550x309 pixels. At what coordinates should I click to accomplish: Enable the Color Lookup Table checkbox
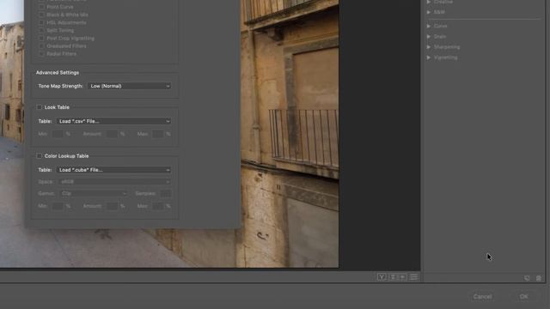tap(39, 156)
